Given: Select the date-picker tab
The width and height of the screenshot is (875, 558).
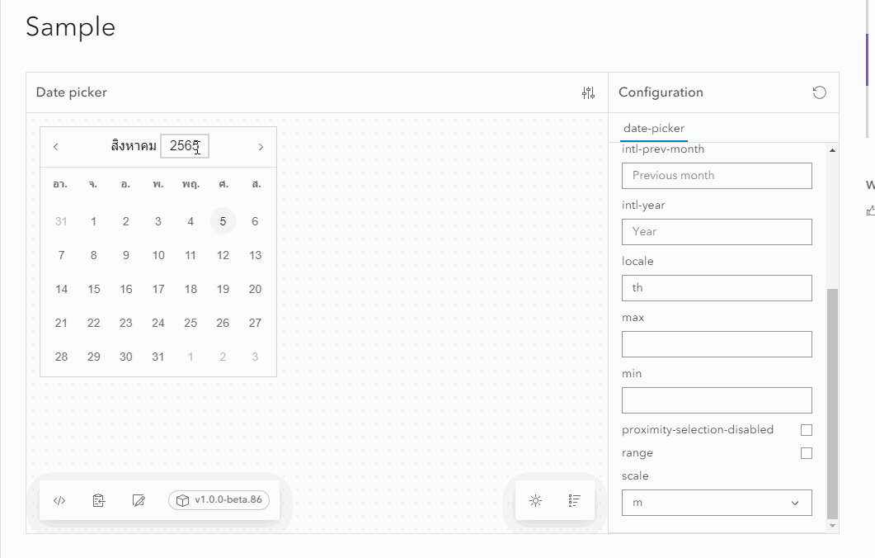Looking at the screenshot, I should (652, 129).
